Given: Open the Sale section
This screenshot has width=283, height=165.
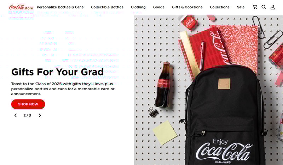Looking at the screenshot, I should click(241, 7).
